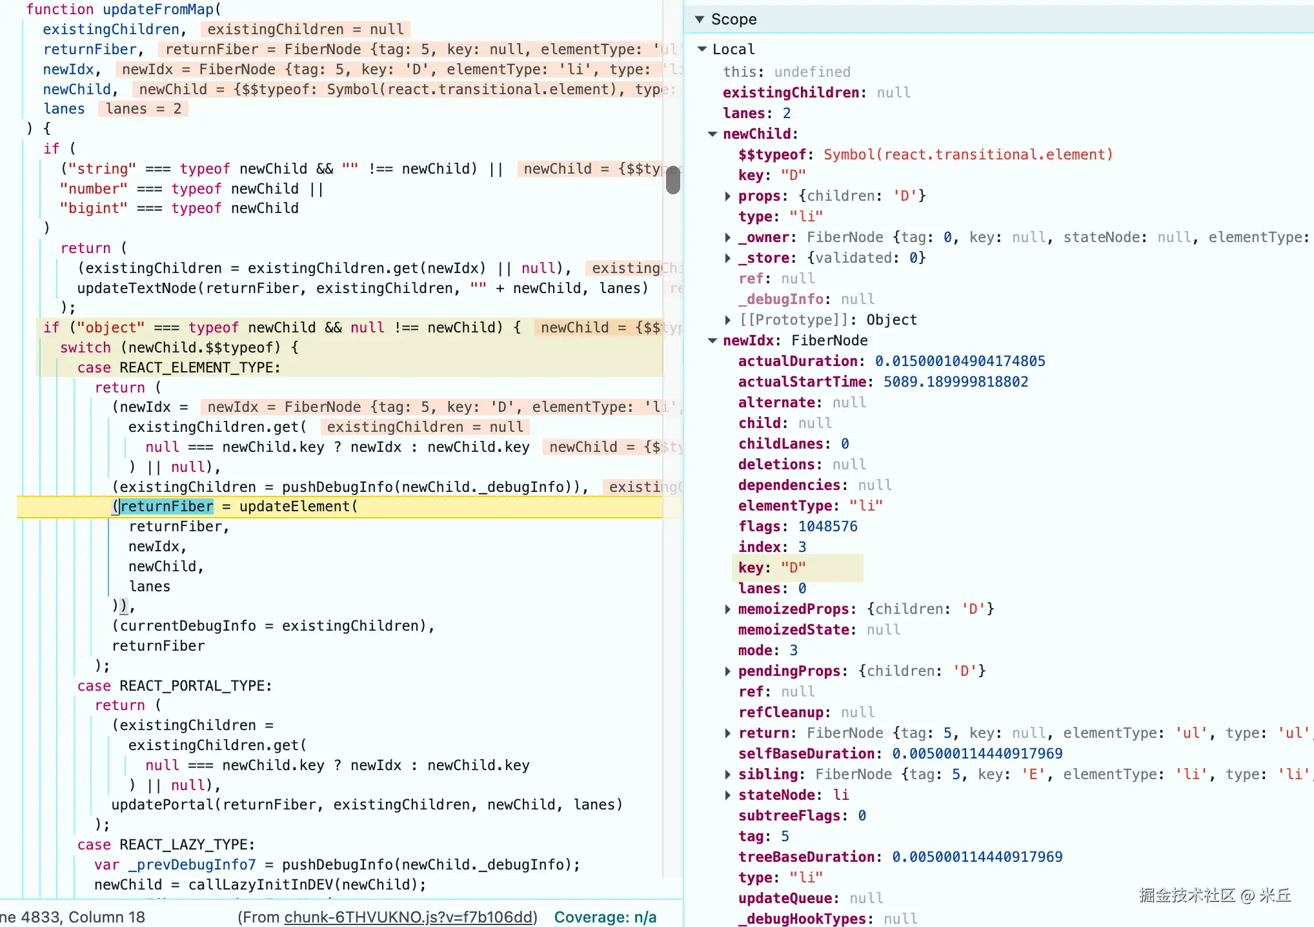1314x927 pixels.
Task: Click the callLazyInitInDEV code line
Action: (x=260, y=884)
